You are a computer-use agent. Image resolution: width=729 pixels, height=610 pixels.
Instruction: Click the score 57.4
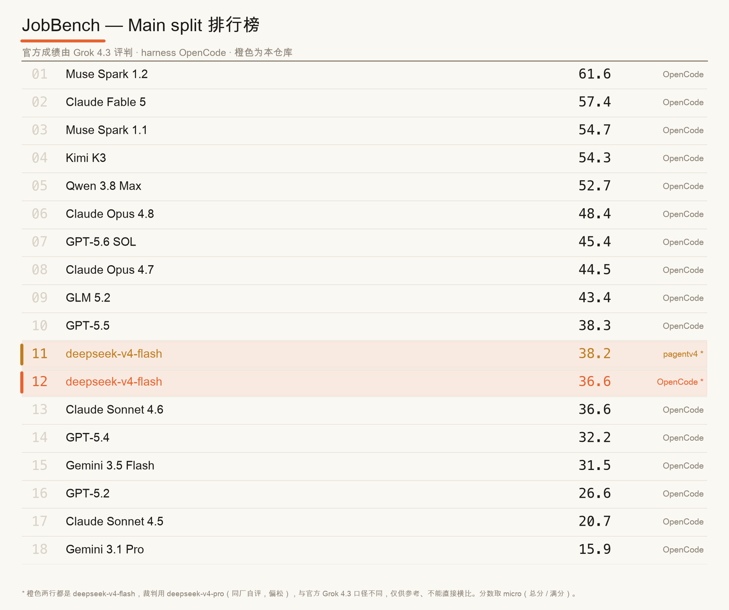click(595, 102)
